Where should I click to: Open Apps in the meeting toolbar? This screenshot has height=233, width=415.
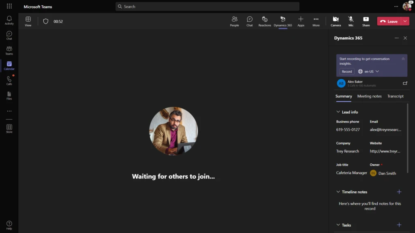point(301,21)
